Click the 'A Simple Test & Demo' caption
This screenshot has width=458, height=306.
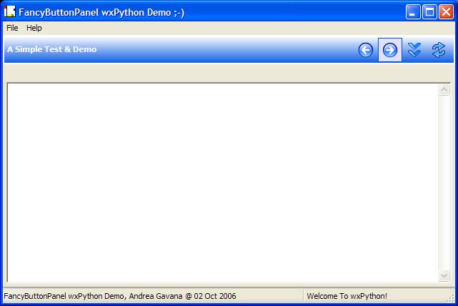(x=52, y=49)
